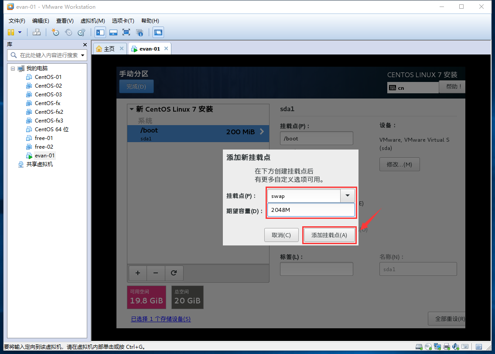Select CentOS-01 in the library

(48, 77)
